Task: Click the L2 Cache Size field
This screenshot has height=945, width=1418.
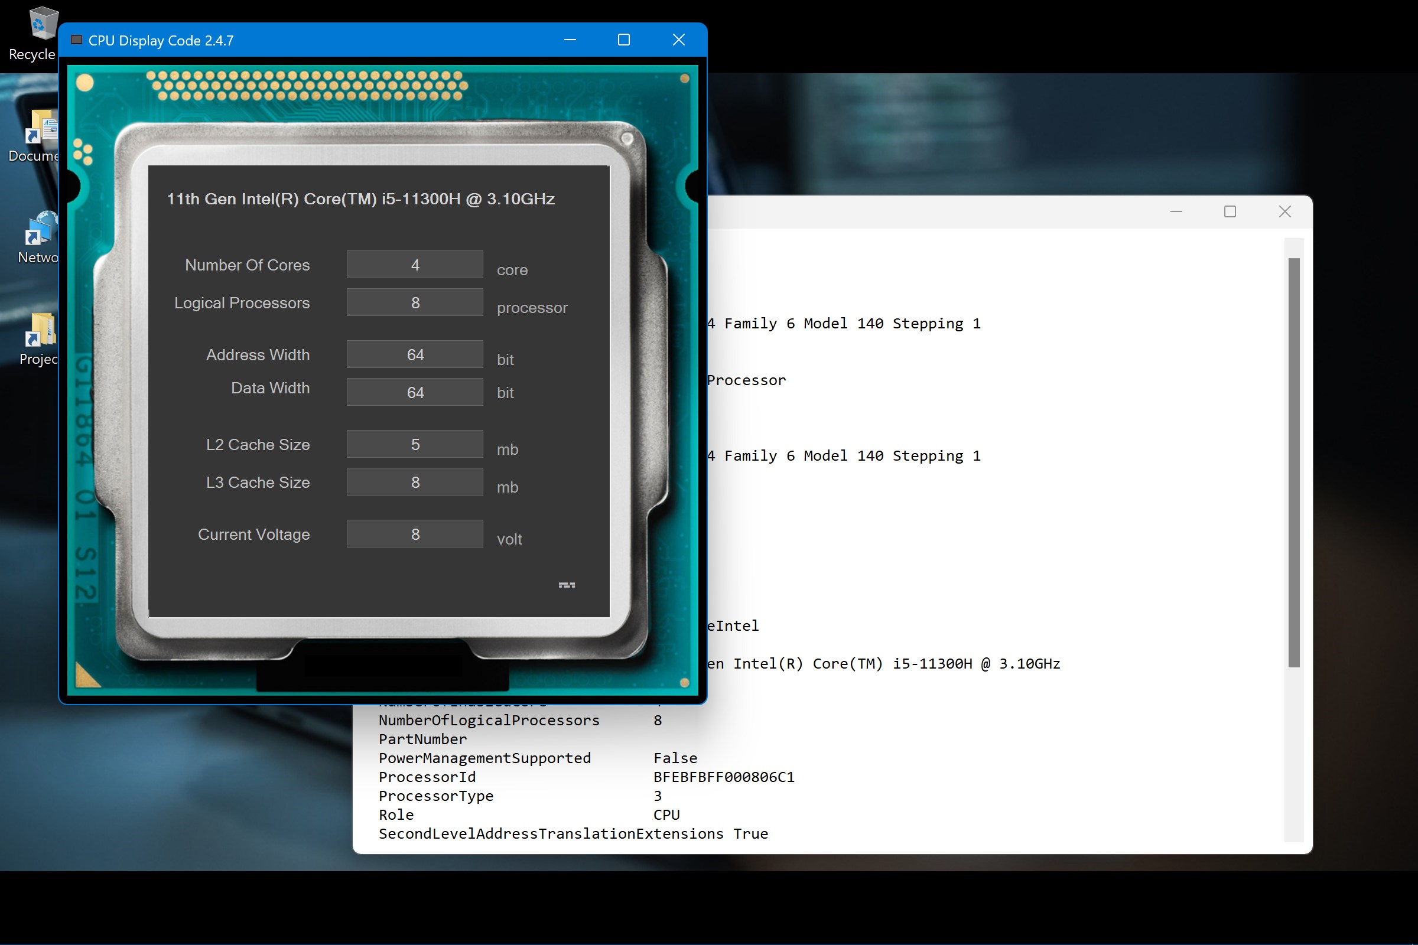Action: [415, 444]
